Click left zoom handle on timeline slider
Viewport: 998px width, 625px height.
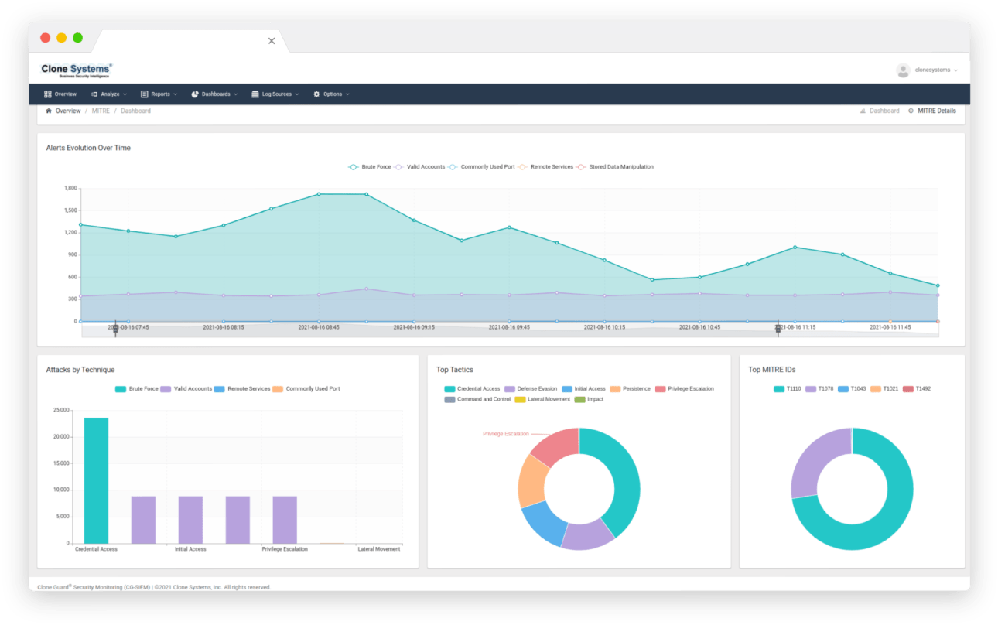point(115,329)
